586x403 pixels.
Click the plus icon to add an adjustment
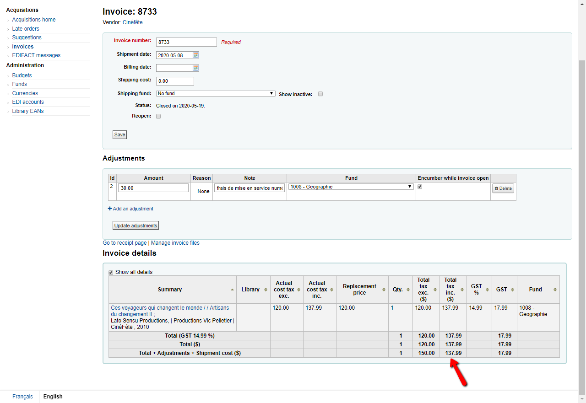pyautogui.click(x=110, y=209)
